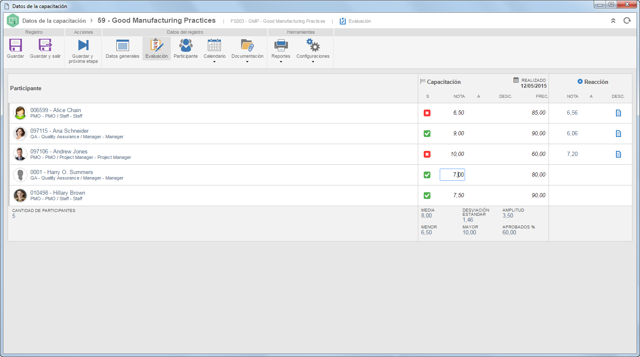Click the Acciones group label
The height and width of the screenshot is (357, 640).
click(x=83, y=32)
